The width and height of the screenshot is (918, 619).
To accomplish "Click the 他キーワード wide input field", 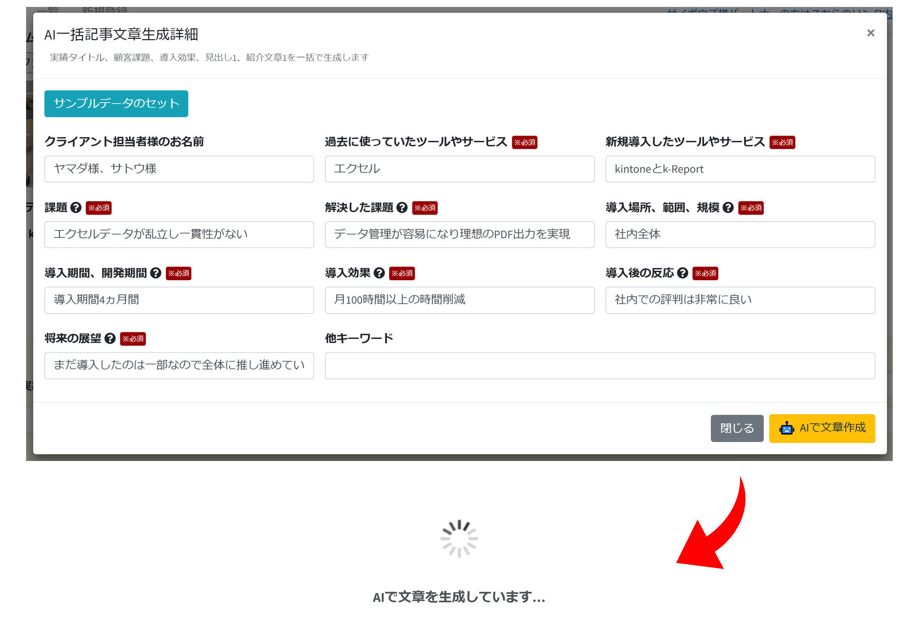I will (599, 366).
